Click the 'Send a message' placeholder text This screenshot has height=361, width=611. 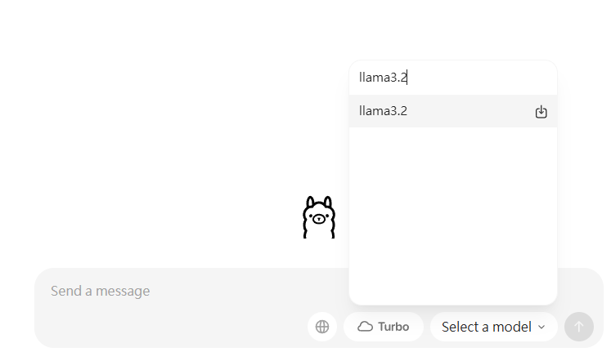tap(101, 291)
